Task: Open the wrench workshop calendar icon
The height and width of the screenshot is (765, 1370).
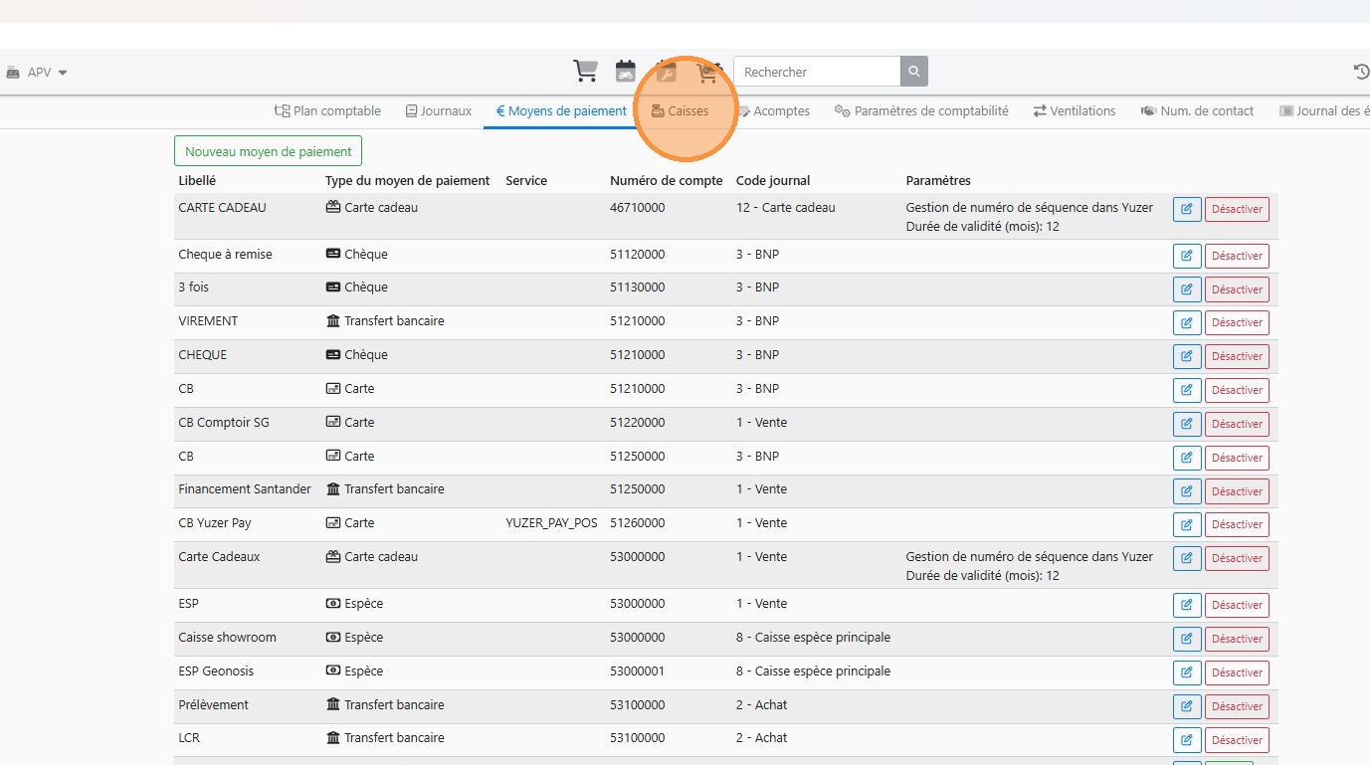Action: (667, 72)
